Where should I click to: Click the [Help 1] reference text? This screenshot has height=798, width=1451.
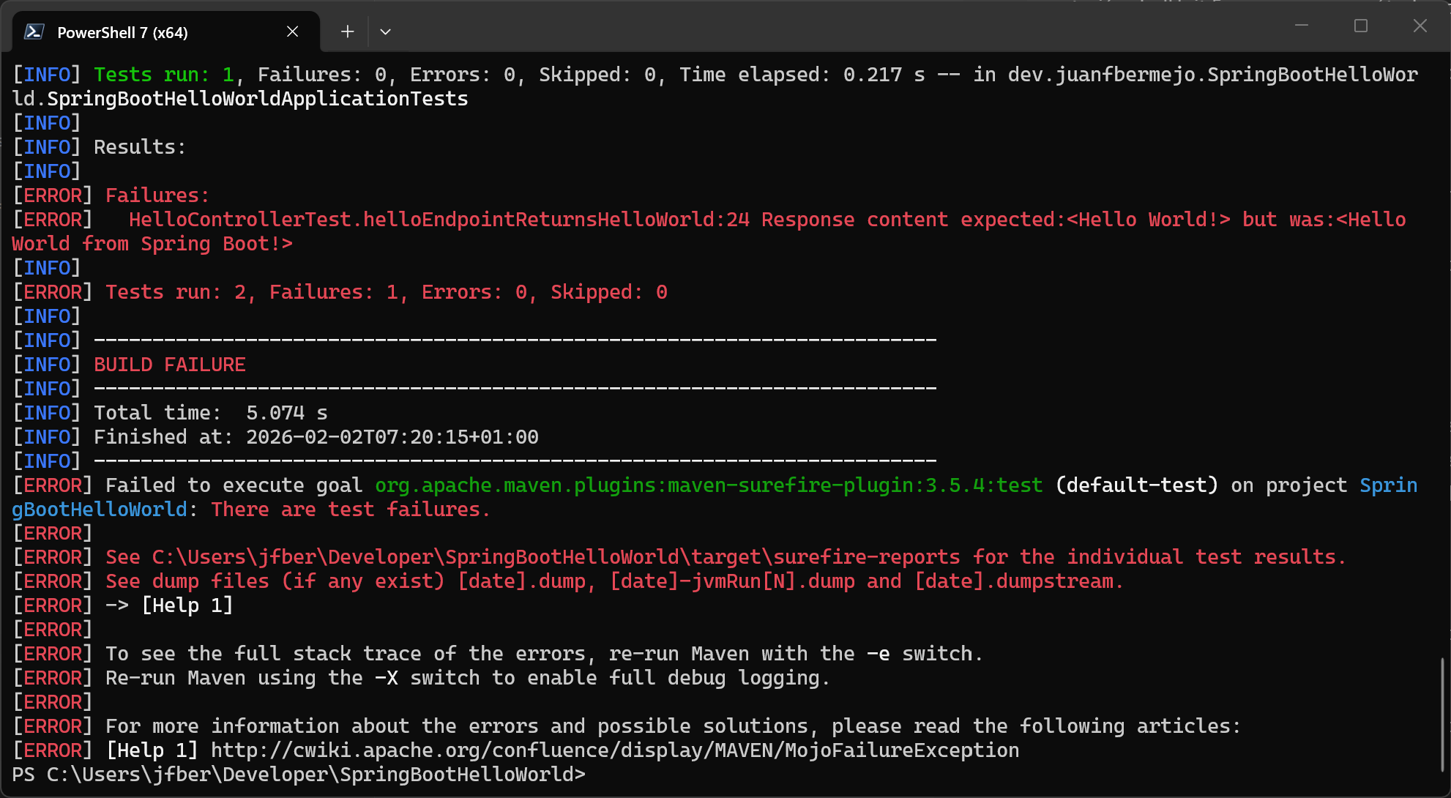pyautogui.click(x=187, y=605)
